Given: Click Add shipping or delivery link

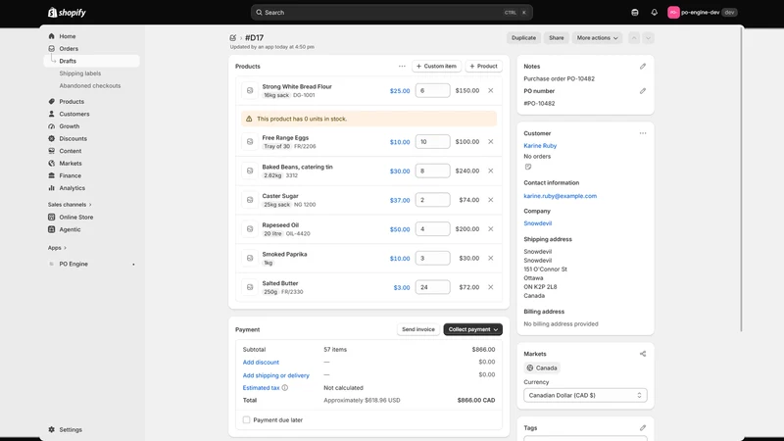Looking at the screenshot, I should (276, 375).
